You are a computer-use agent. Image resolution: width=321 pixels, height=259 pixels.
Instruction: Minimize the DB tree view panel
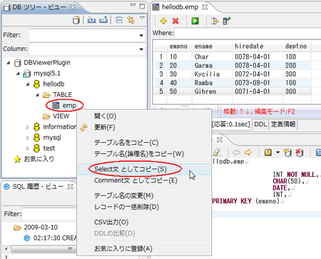(133, 5)
